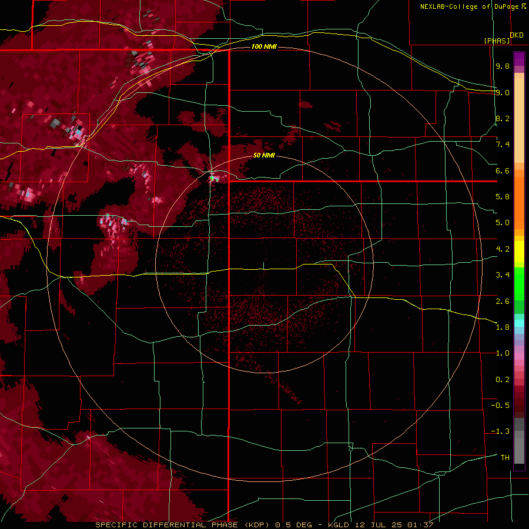Click the -1.3 value on the color scale

coord(500,431)
